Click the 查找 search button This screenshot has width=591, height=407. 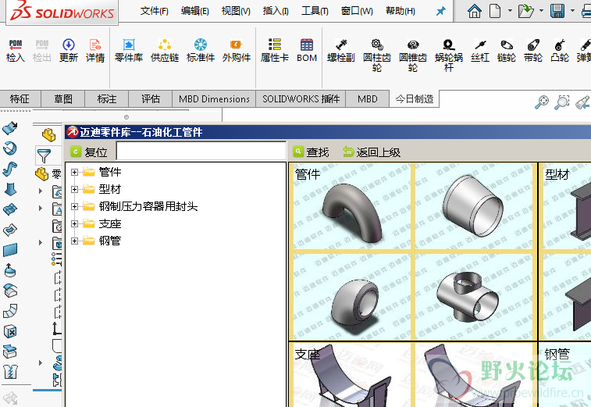311,152
